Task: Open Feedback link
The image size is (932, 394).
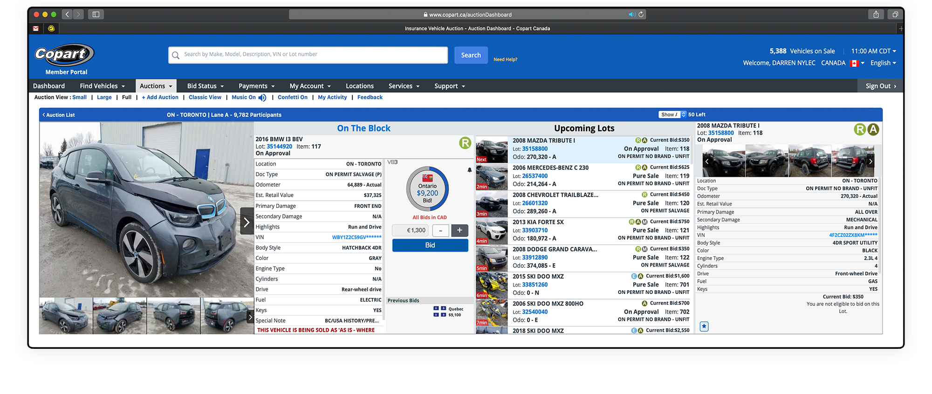Action: [x=370, y=97]
